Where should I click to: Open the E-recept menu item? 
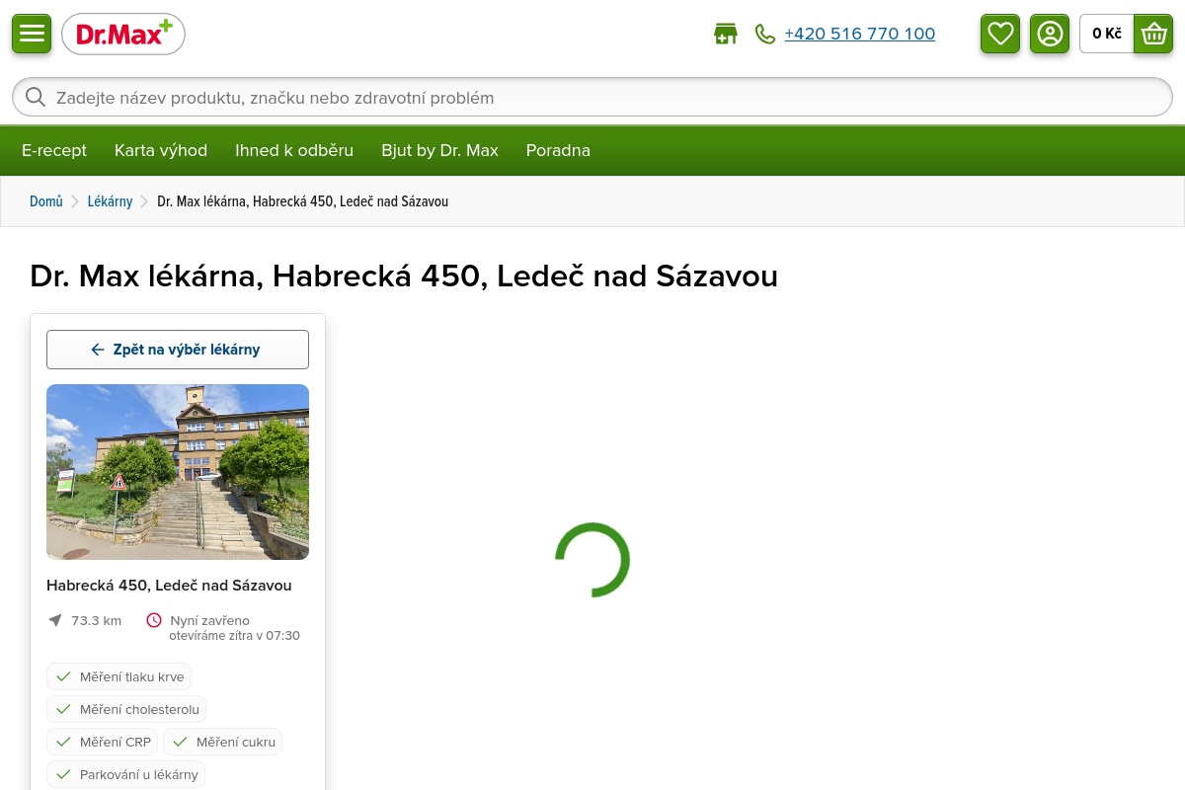54,150
